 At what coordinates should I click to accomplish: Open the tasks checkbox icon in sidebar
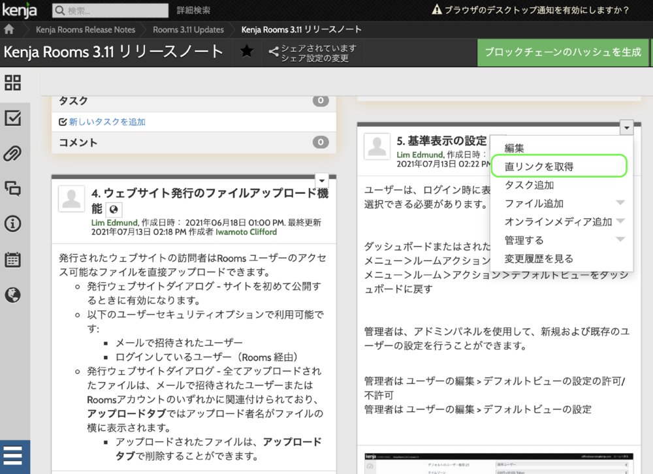12,118
